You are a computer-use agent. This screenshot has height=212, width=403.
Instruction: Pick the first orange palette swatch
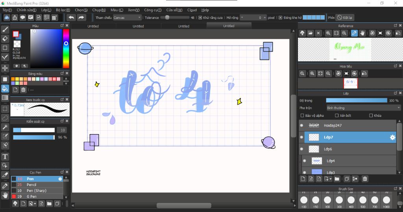pos(13,79)
